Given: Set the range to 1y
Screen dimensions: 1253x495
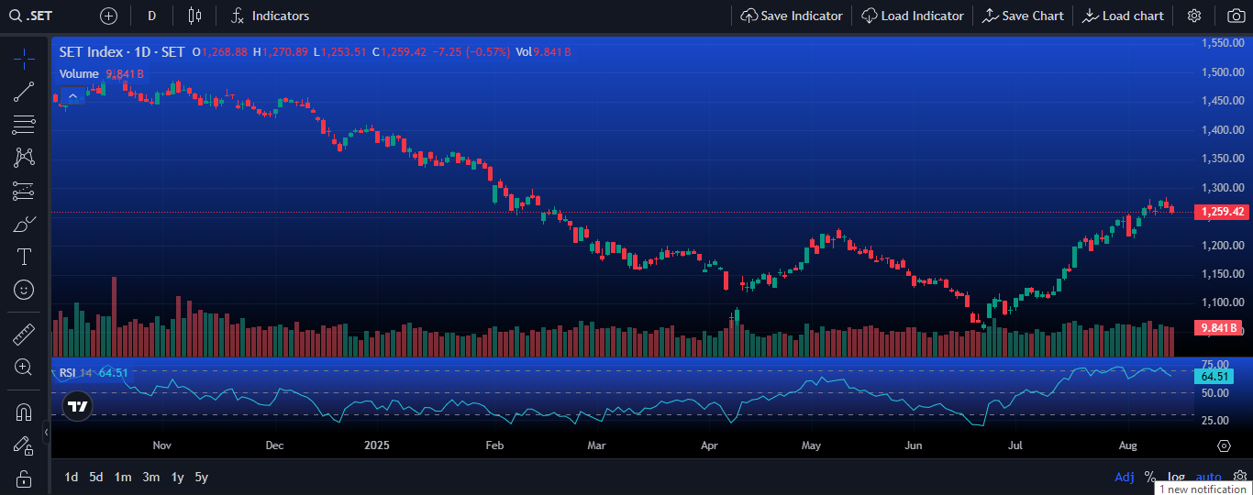Looking at the screenshot, I should (178, 477).
